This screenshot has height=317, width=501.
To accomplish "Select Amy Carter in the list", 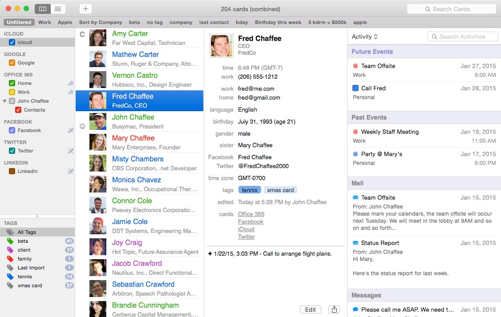I will pos(139,38).
